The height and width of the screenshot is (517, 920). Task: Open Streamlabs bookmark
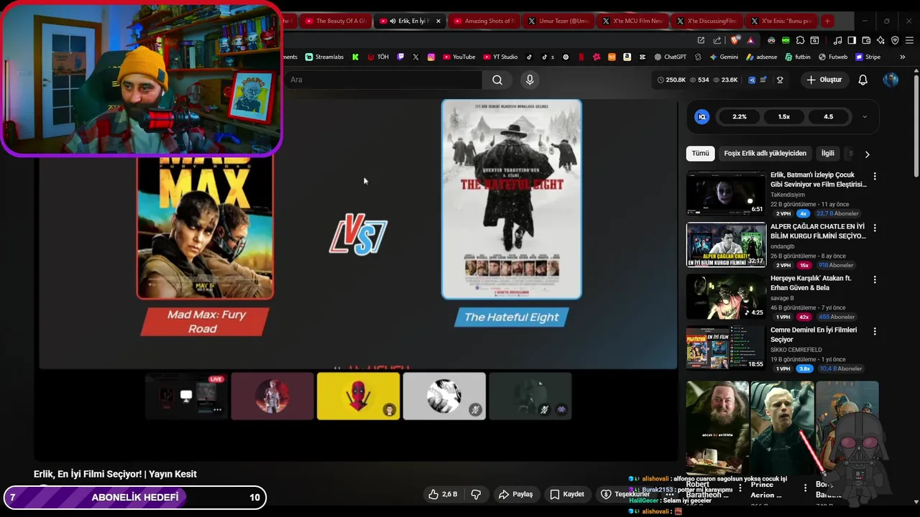pos(324,57)
